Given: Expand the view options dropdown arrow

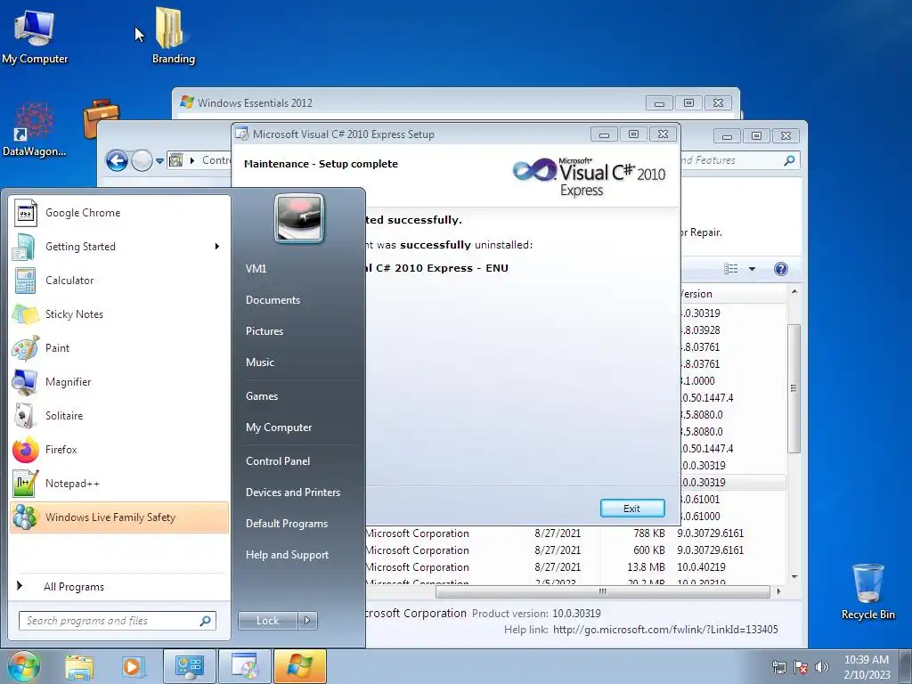Looking at the screenshot, I should [x=752, y=269].
